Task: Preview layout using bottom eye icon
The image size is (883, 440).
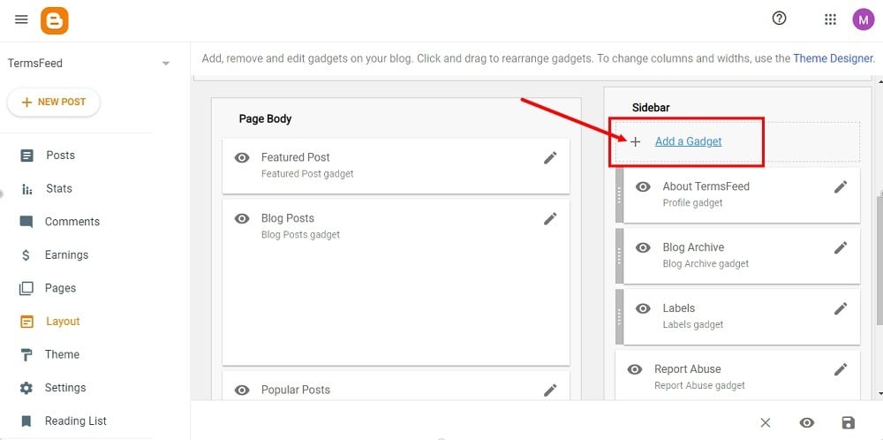Action: pyautogui.click(x=806, y=423)
